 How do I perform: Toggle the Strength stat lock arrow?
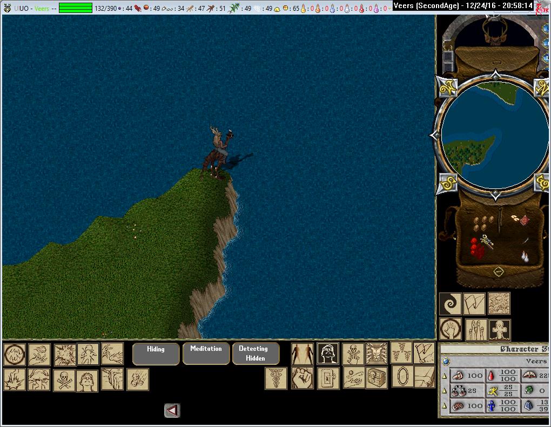click(x=445, y=376)
